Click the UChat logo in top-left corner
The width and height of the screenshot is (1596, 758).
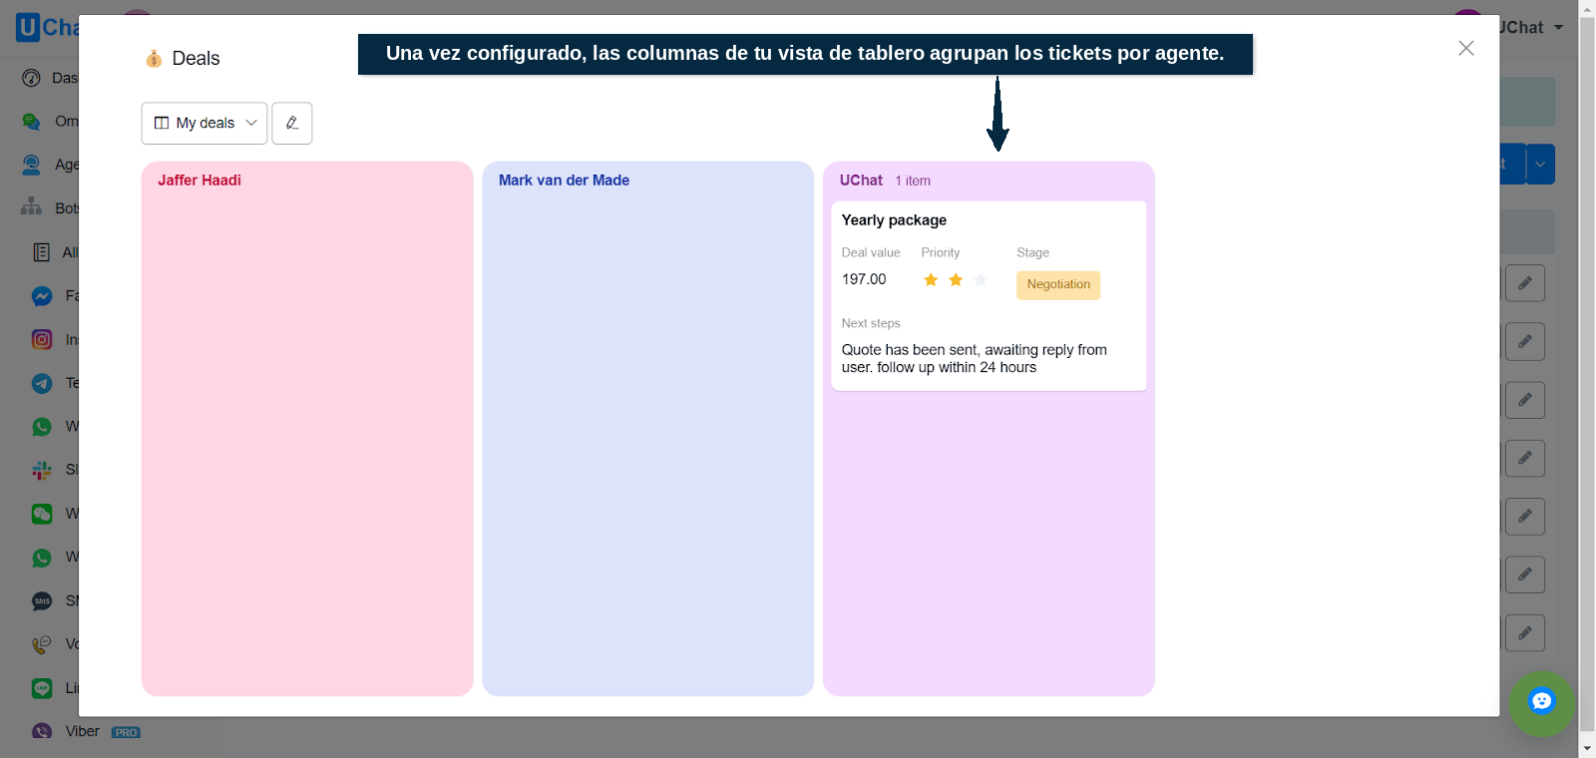coord(47,27)
